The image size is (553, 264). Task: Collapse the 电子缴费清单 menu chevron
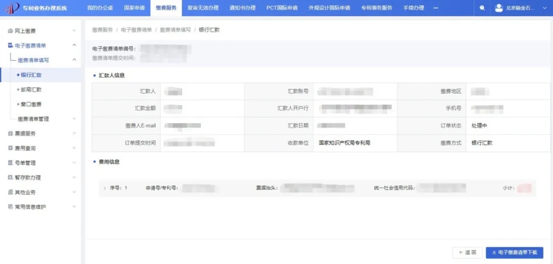[x=74, y=45]
